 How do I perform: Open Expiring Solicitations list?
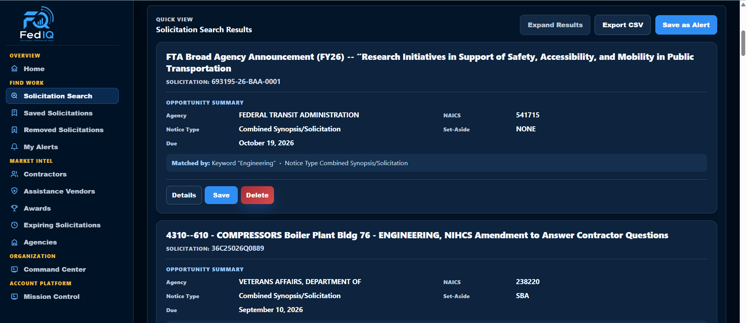(62, 225)
